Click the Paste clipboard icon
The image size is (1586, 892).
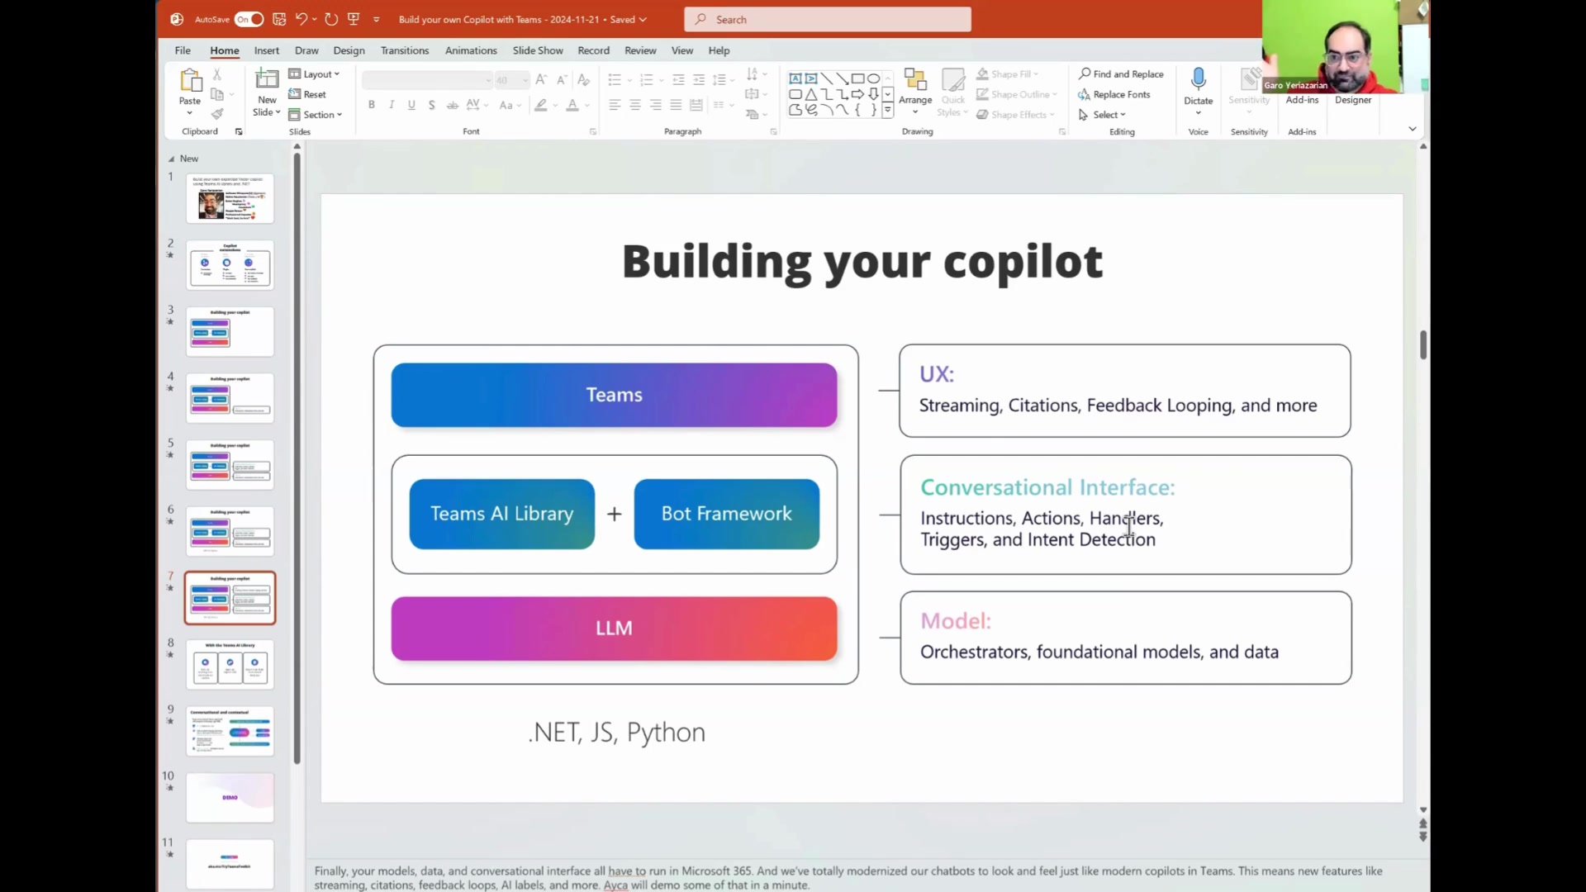[x=190, y=80]
